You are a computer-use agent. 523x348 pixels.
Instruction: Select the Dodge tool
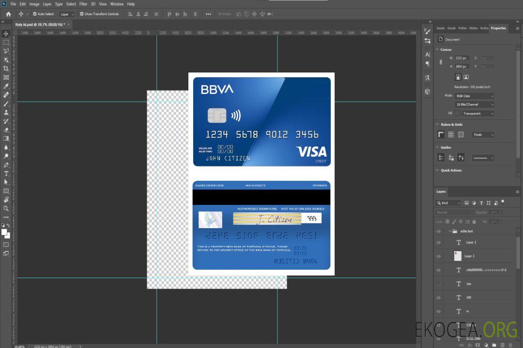click(6, 156)
